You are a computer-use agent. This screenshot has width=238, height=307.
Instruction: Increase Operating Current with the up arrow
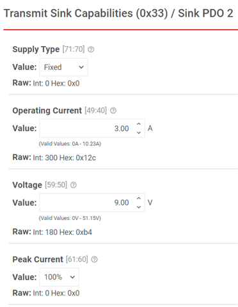139,124
